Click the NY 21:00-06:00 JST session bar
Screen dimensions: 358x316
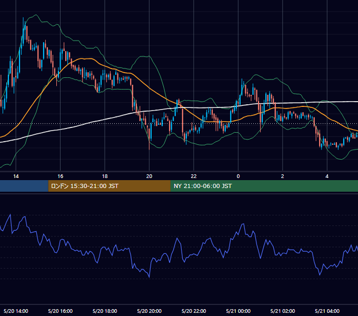pos(264,186)
